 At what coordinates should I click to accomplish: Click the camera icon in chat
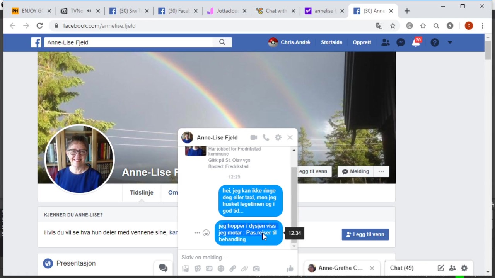[x=256, y=269]
